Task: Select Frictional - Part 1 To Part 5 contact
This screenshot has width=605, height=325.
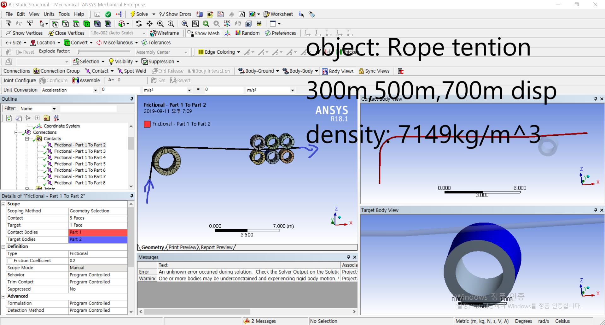Action: [x=79, y=164]
